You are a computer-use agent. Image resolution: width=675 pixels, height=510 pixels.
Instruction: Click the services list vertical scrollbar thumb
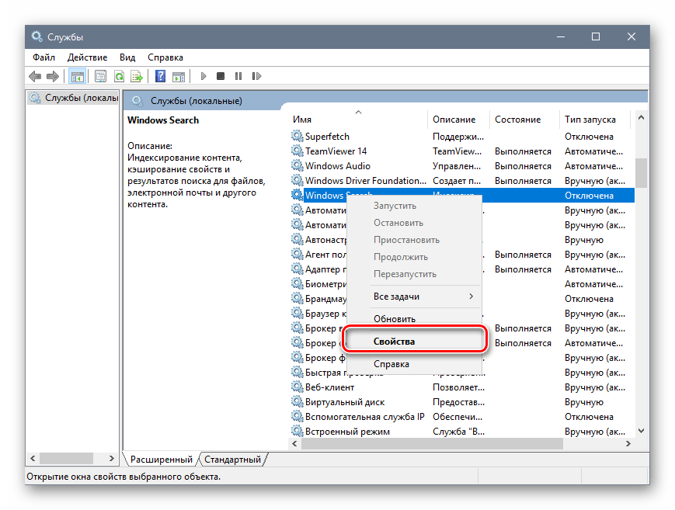[x=641, y=173]
